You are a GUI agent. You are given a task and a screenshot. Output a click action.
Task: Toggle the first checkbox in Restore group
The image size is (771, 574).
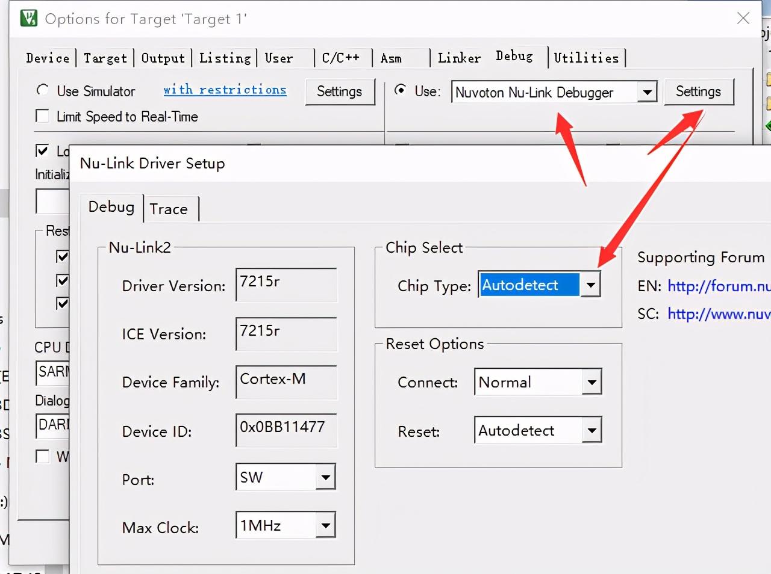[x=62, y=256]
